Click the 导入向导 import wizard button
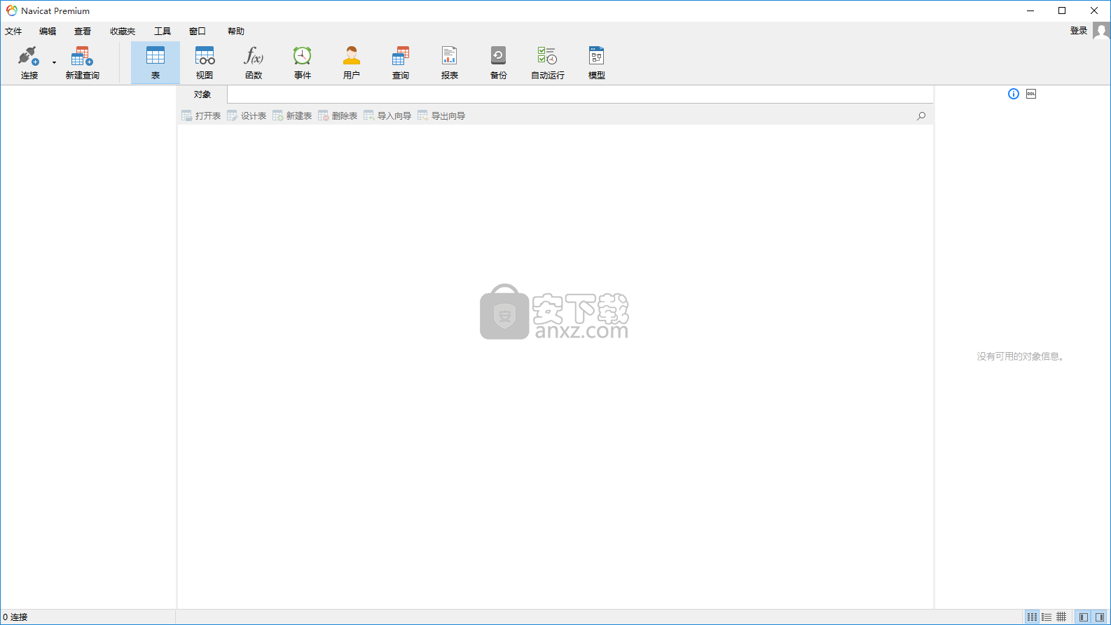 tap(387, 116)
